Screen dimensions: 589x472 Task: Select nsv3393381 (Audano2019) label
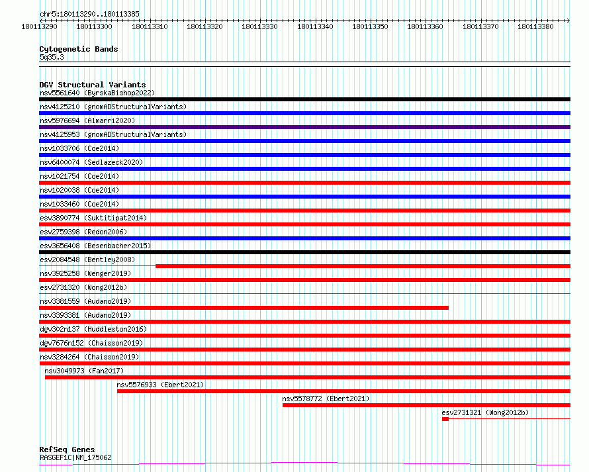click(x=85, y=315)
